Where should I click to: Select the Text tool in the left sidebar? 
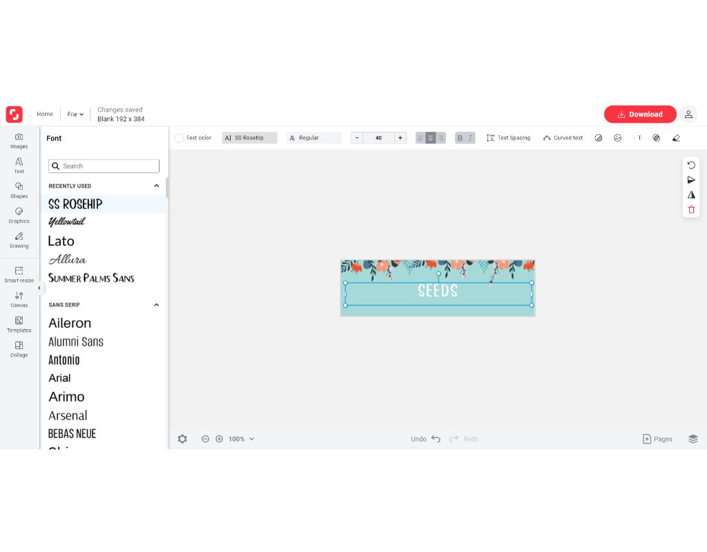click(19, 166)
